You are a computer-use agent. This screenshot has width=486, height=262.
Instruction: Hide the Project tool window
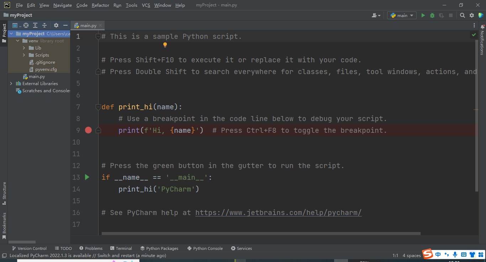coord(65,25)
